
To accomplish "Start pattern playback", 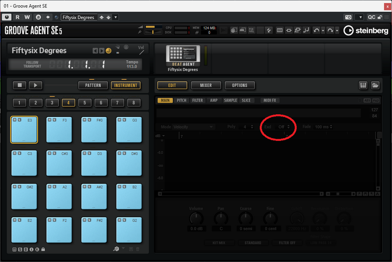I will tap(36, 85).
